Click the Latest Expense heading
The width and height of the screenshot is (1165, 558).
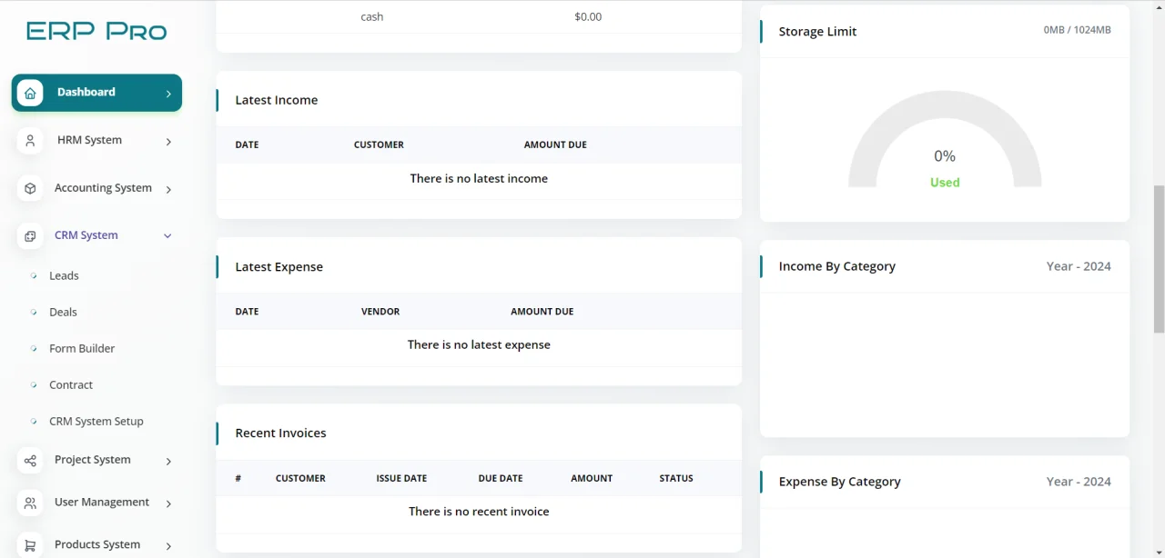tap(279, 266)
